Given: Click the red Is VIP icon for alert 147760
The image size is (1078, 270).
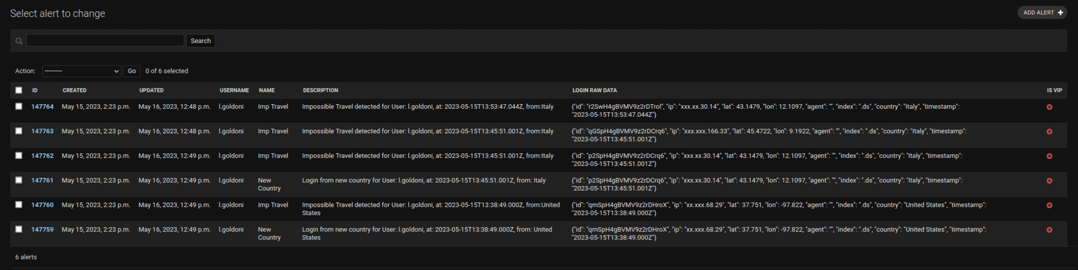Looking at the screenshot, I should tap(1049, 205).
